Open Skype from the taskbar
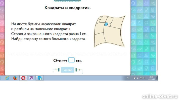Viewport: 179px width, 100px height. 39,78
